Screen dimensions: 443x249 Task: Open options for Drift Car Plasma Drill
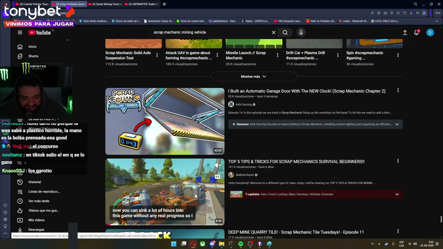pos(338,55)
